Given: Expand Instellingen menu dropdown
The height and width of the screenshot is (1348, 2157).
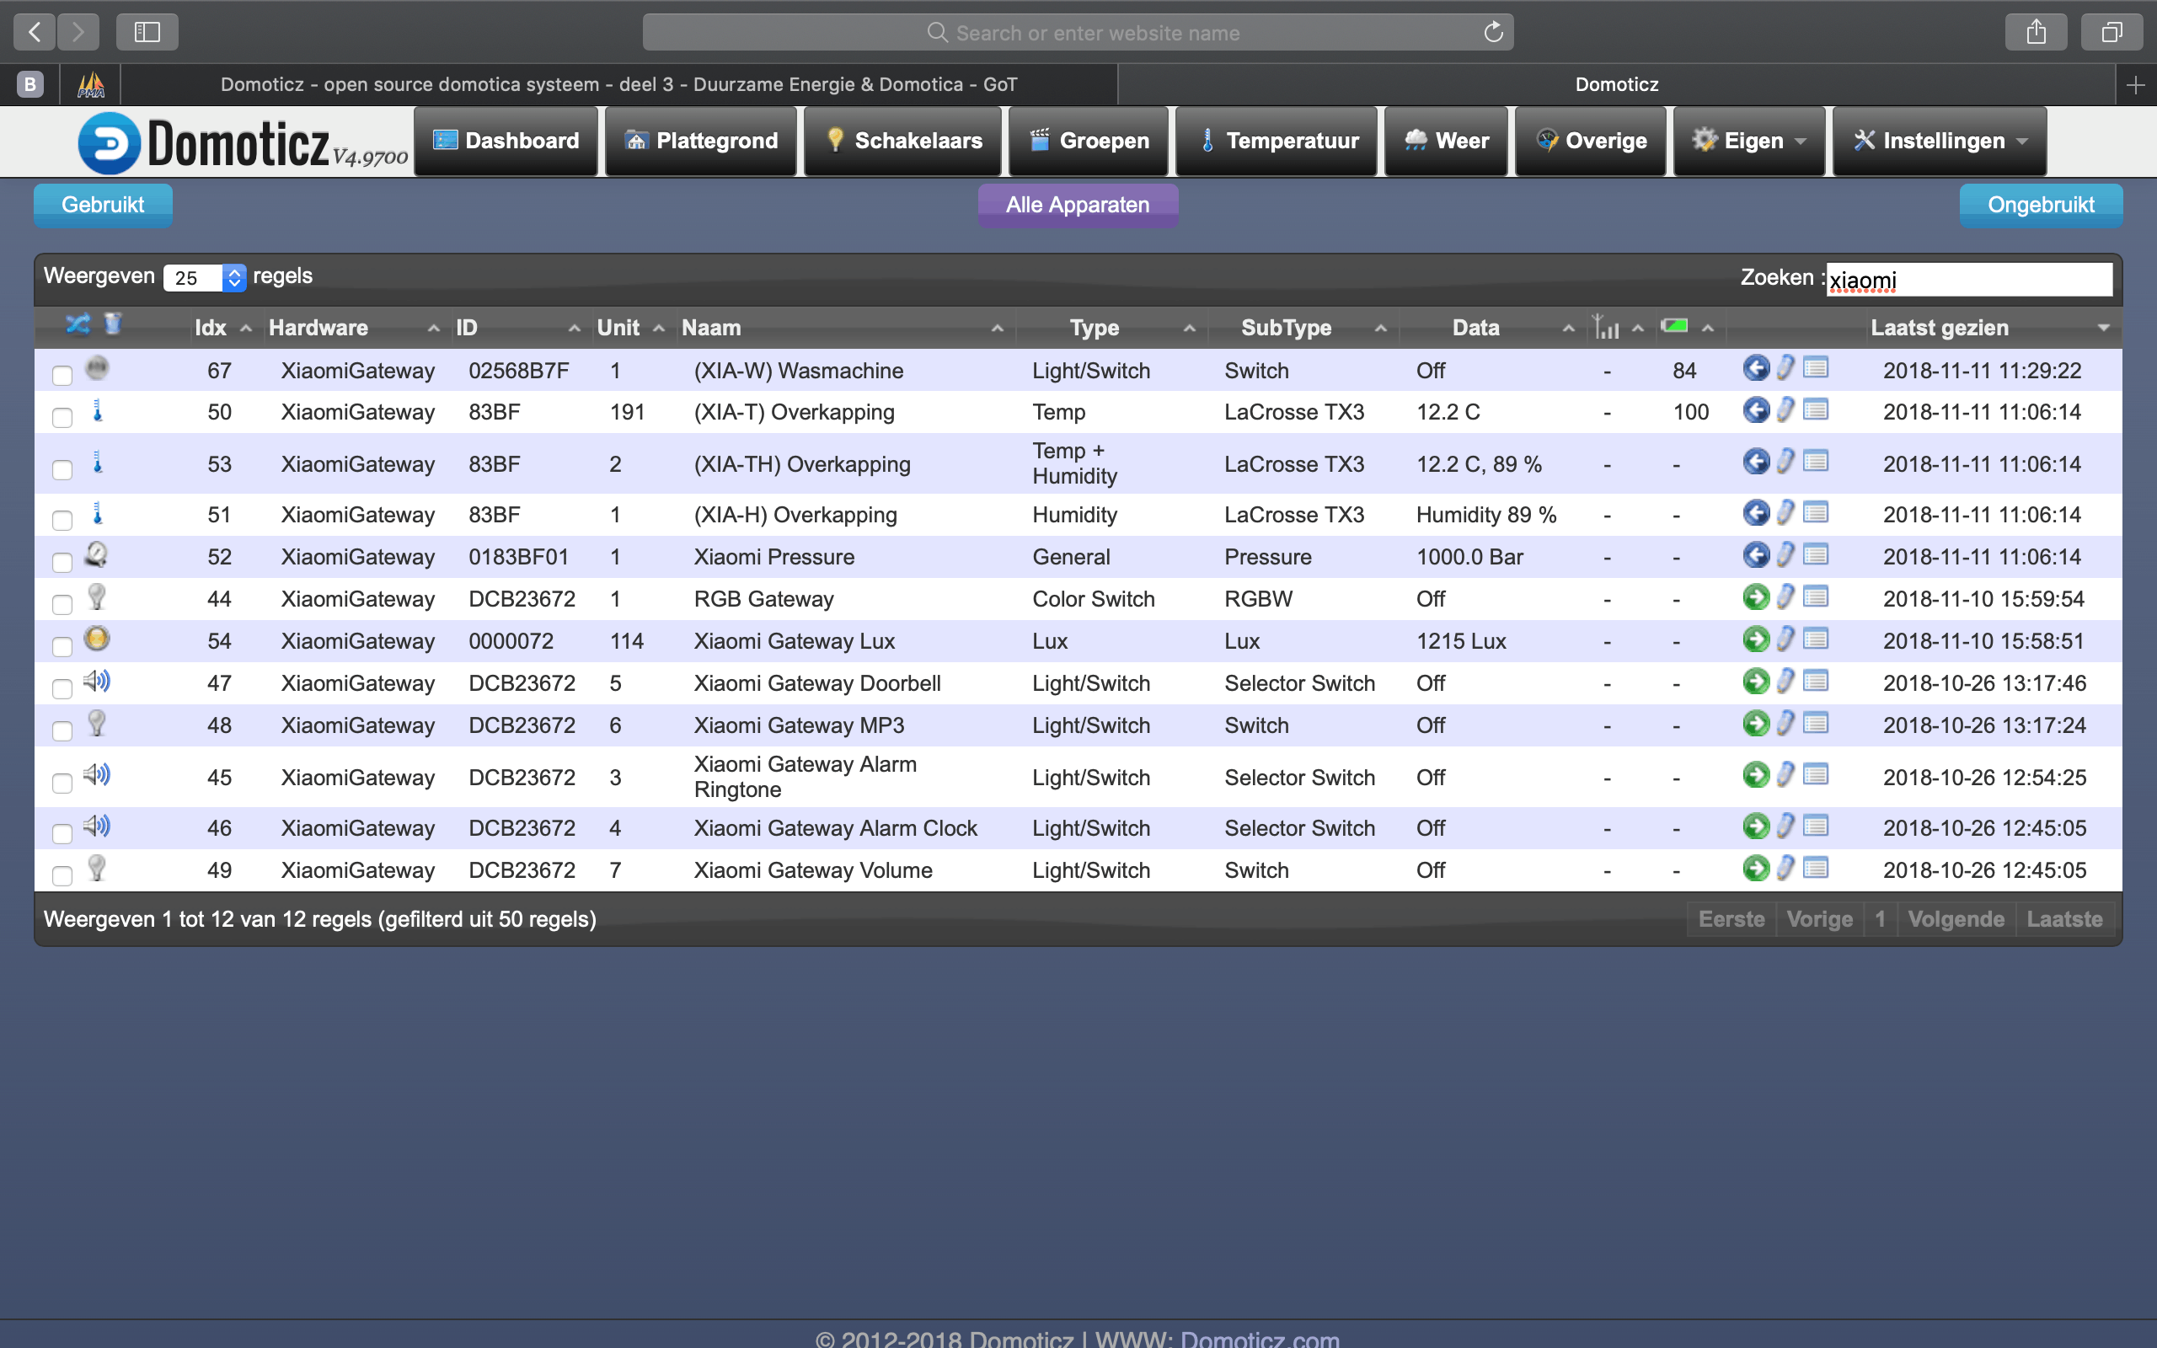Looking at the screenshot, I should click(1939, 141).
